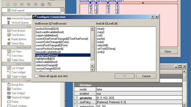Apply the Lay Out Vertically toolbar icon
The height and width of the screenshot is (107, 191).
point(15,4)
